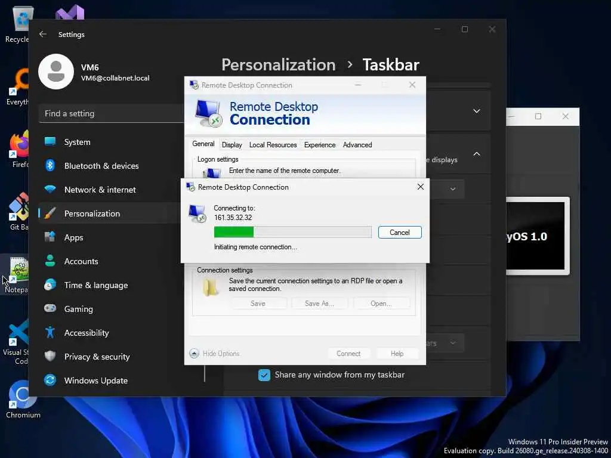611x458 pixels.
Task: Toggle Share any window from my taskbar
Action: point(264,375)
